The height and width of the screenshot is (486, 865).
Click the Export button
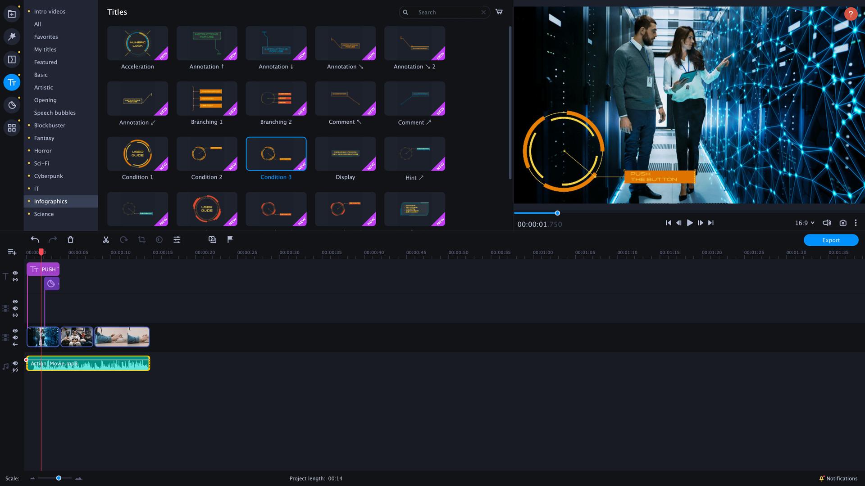[x=830, y=240]
